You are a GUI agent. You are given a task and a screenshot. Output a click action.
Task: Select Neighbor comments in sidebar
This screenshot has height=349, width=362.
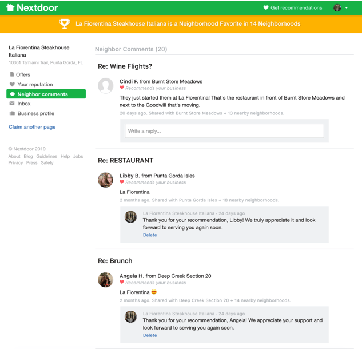tap(46, 94)
